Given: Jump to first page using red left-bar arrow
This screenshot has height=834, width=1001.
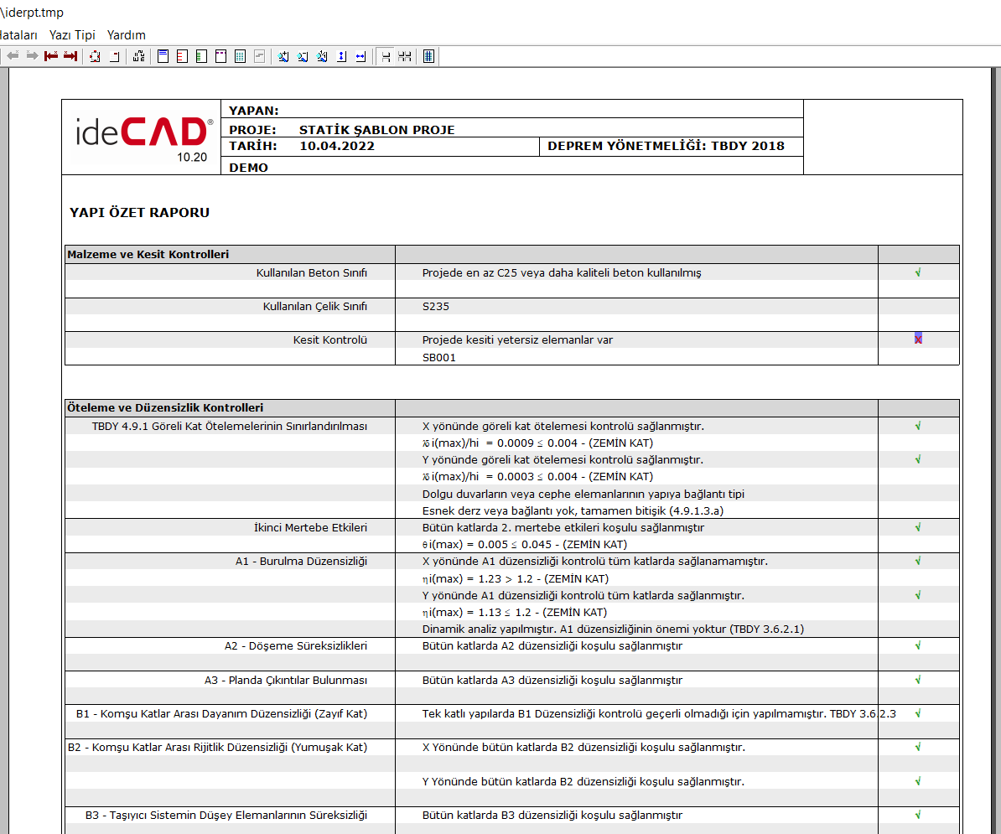Looking at the screenshot, I should [51, 56].
